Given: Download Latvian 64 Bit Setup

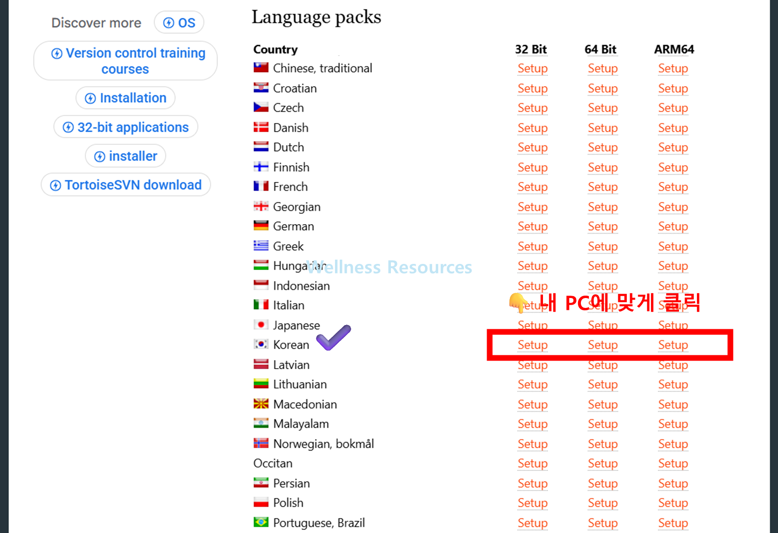Looking at the screenshot, I should (603, 365).
